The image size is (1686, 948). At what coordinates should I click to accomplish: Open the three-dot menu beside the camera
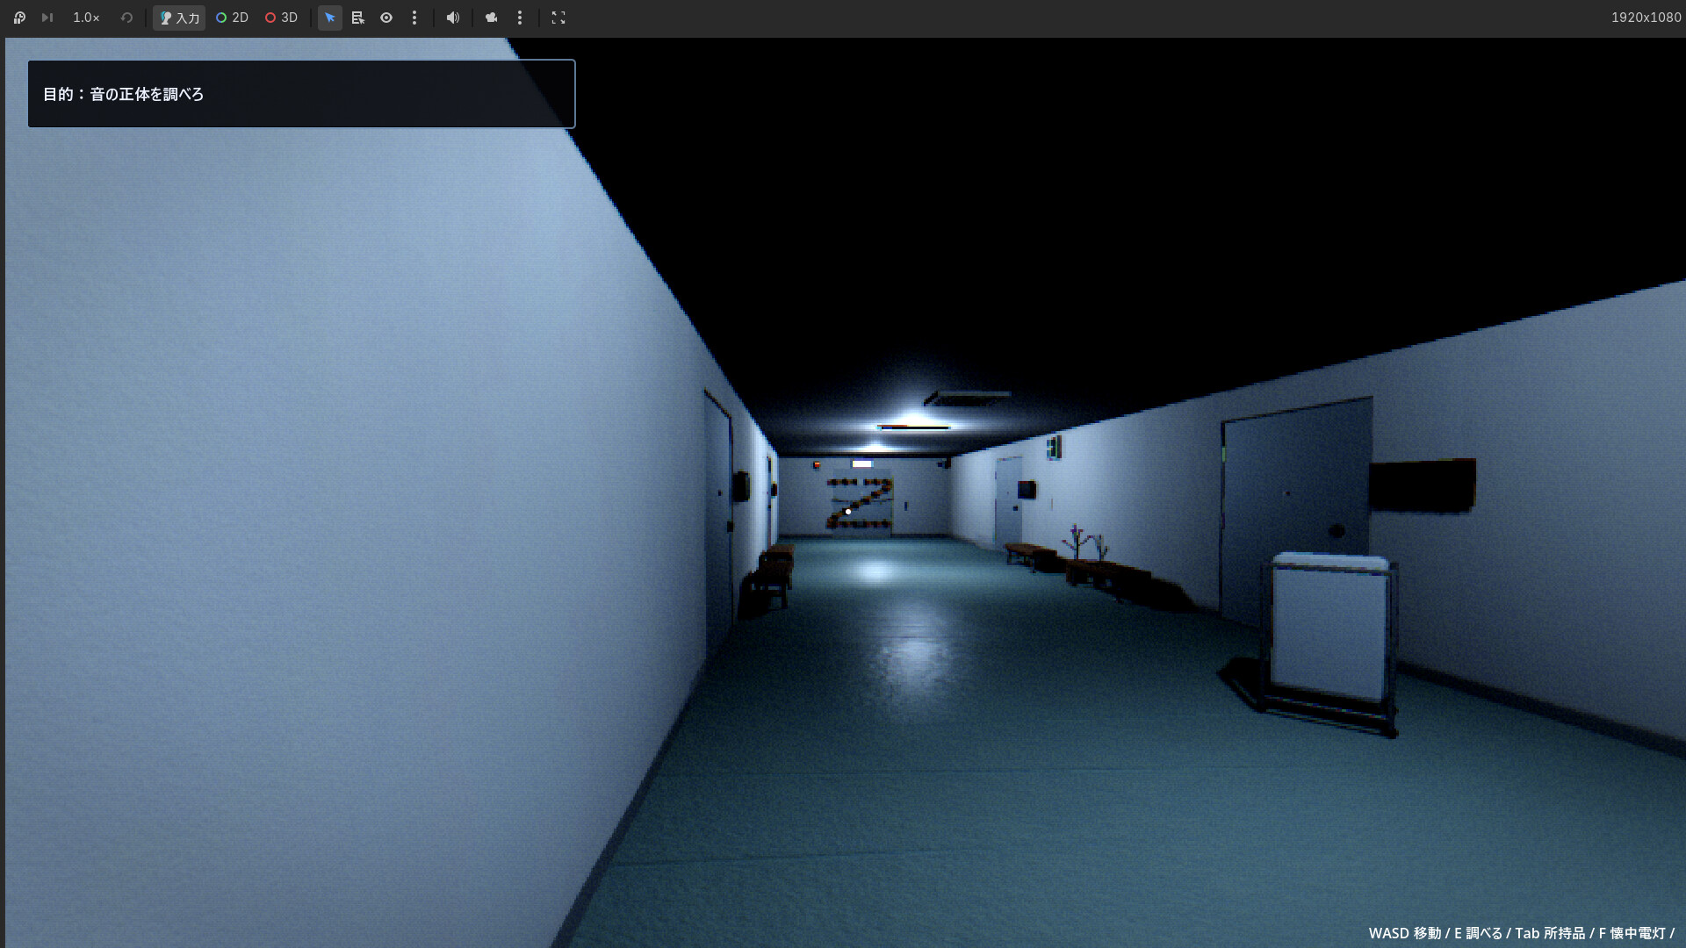[x=520, y=18]
